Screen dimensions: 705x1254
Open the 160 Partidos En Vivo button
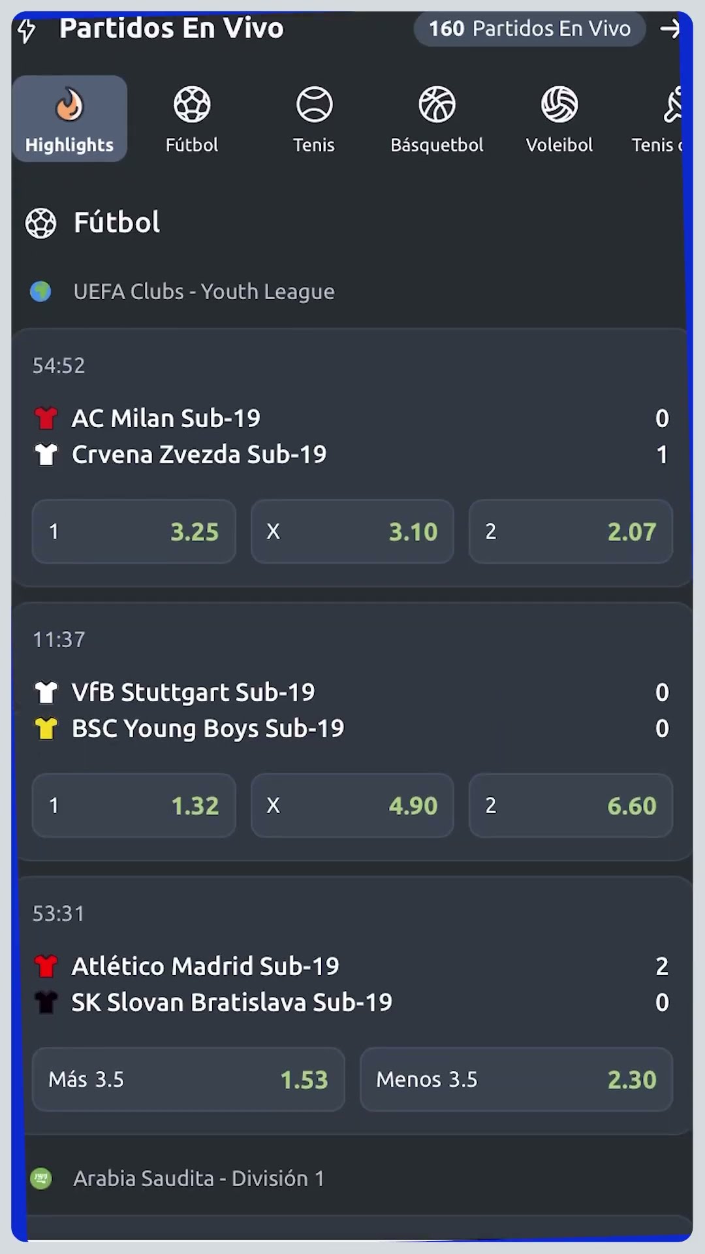529,29
